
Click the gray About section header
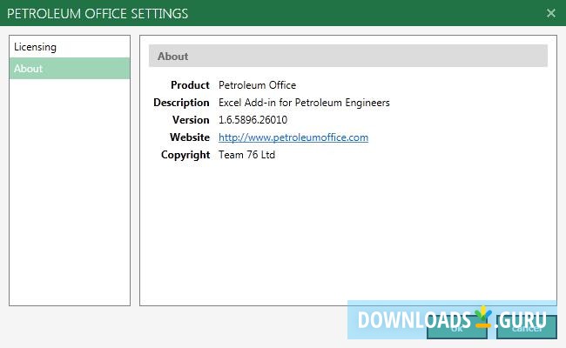point(348,56)
